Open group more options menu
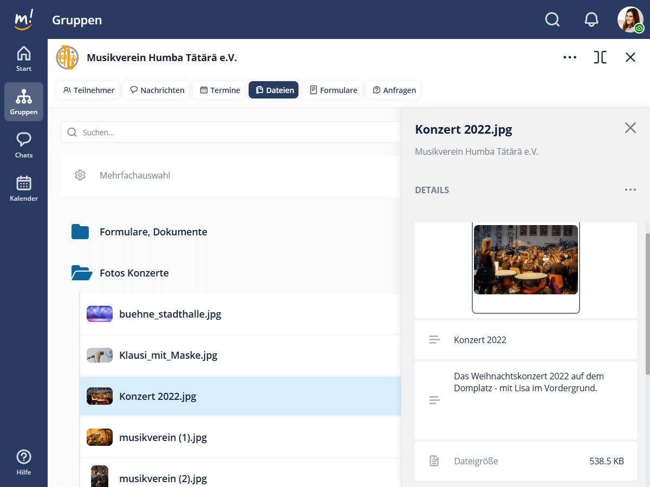Image resolution: width=650 pixels, height=487 pixels. click(x=570, y=57)
